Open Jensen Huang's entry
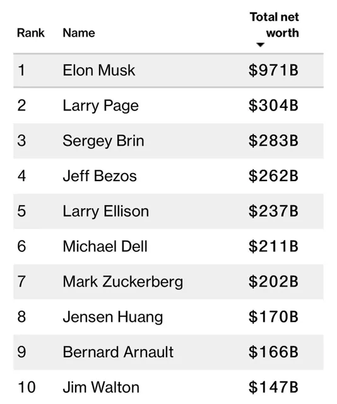The width and height of the screenshot is (337, 404). pyautogui.click(x=113, y=317)
